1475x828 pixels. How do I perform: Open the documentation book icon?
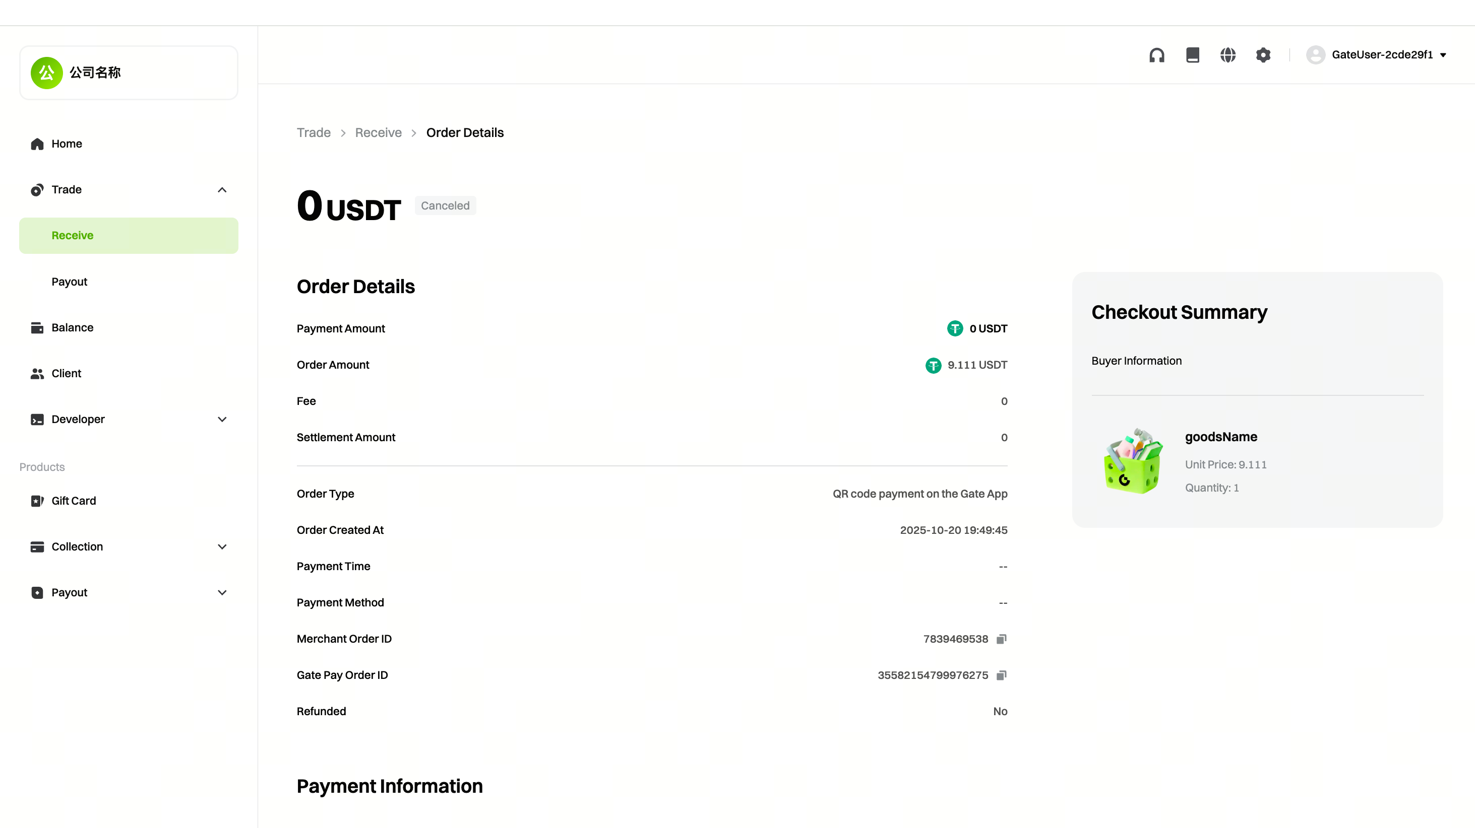pyautogui.click(x=1192, y=55)
